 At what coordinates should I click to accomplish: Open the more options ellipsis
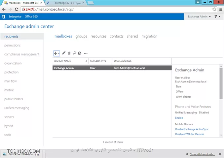click(86, 53)
